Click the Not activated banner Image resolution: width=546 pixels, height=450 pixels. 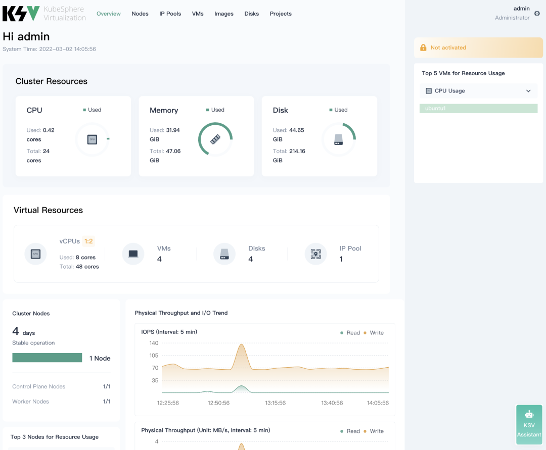pos(478,47)
